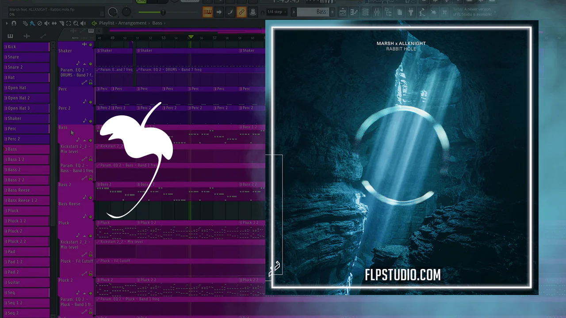Mute the Perc 2 track LED
The image size is (566, 318).
tap(91, 121)
